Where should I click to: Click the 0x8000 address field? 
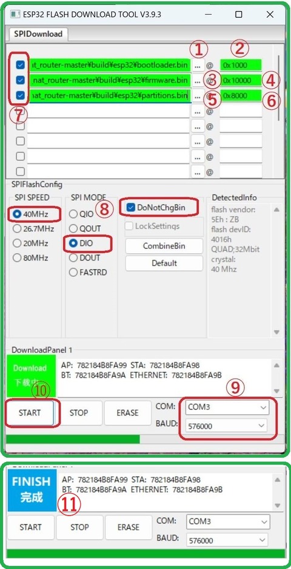[241, 95]
